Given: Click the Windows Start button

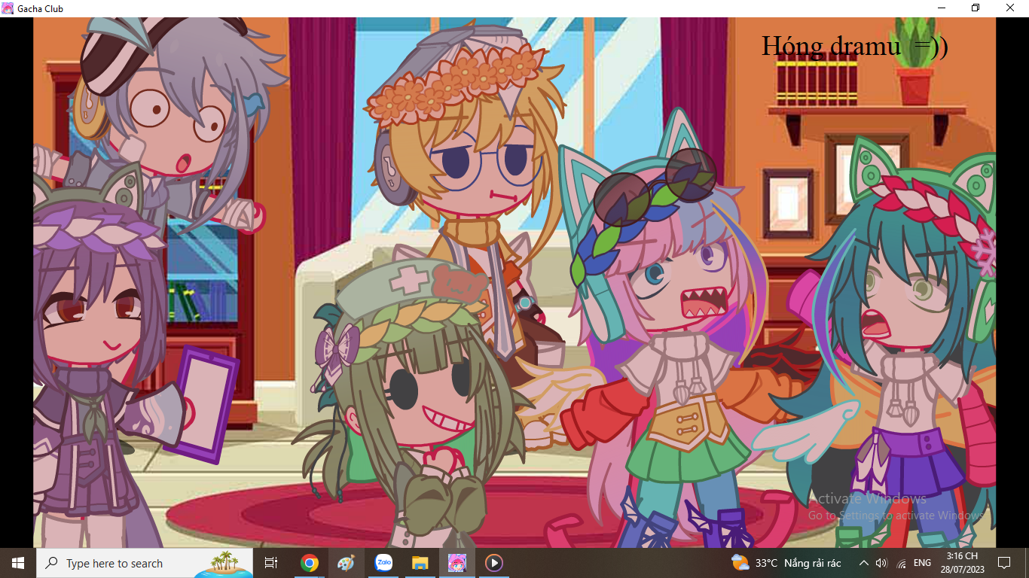Looking at the screenshot, I should tap(18, 563).
